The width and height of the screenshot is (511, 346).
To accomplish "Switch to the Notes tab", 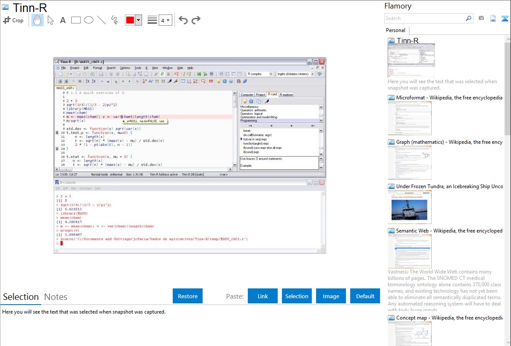I will [x=56, y=297].
